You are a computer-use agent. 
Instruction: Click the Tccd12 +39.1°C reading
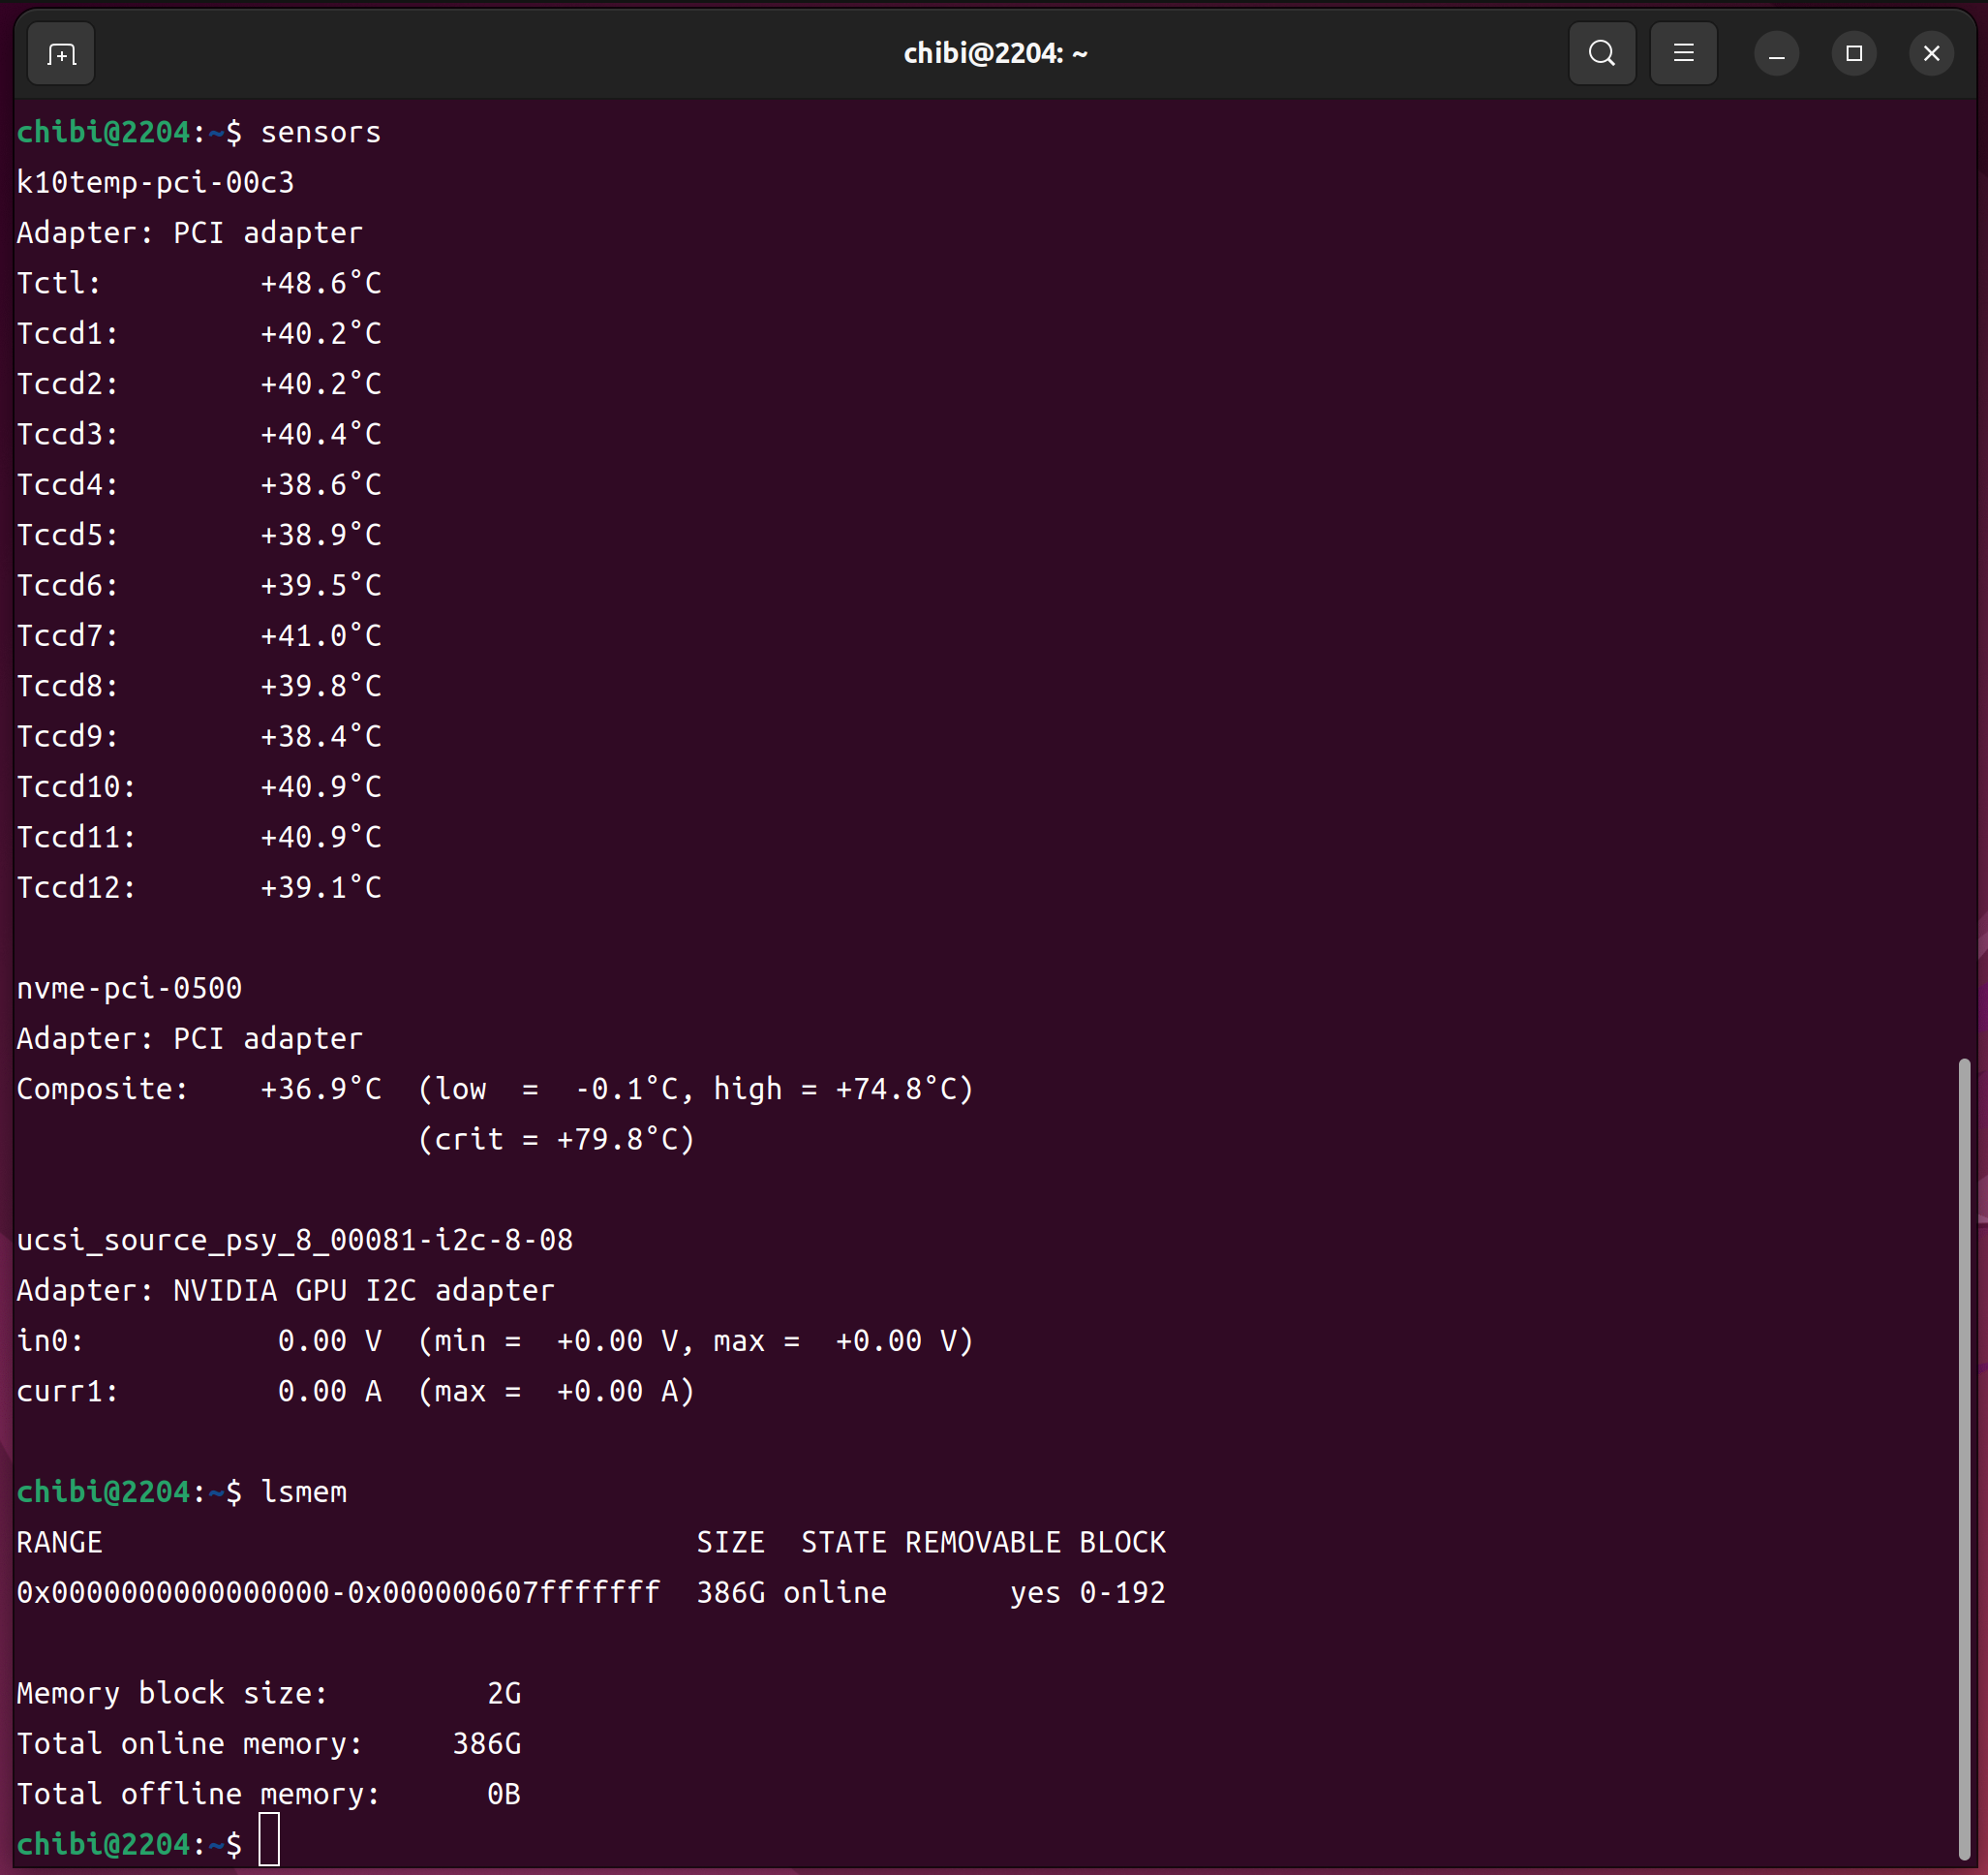(320, 888)
